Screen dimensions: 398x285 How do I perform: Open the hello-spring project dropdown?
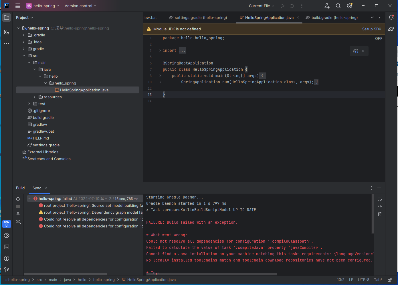click(43, 6)
